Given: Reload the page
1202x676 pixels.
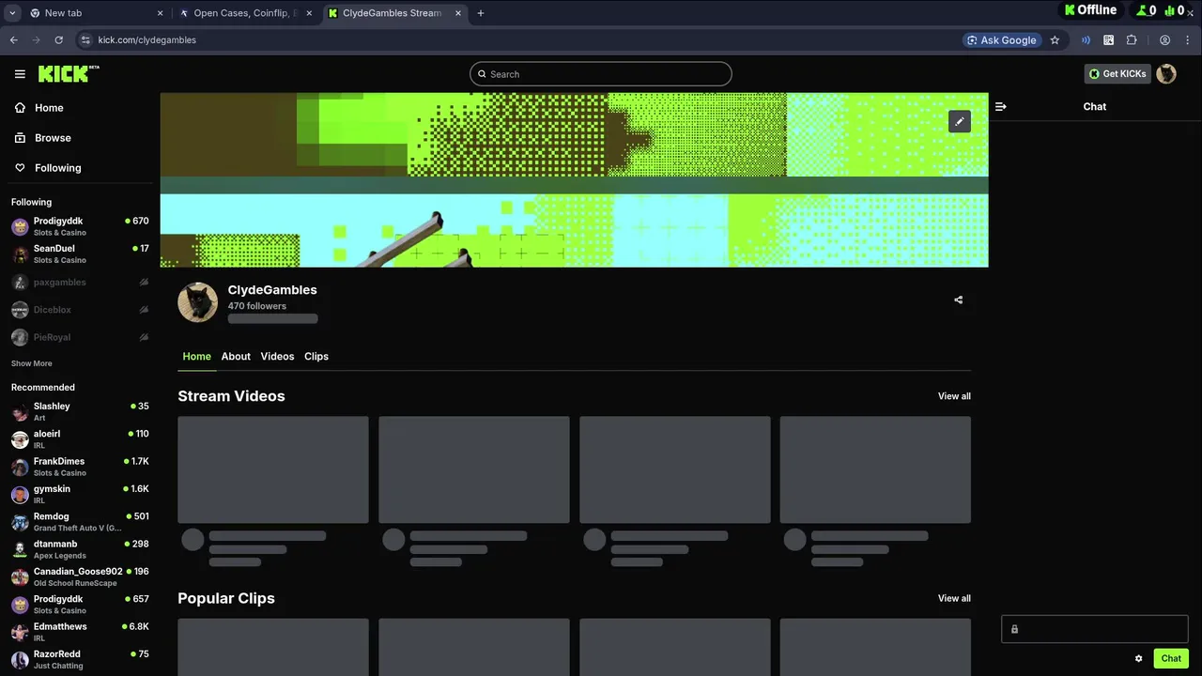Looking at the screenshot, I should click(58, 40).
